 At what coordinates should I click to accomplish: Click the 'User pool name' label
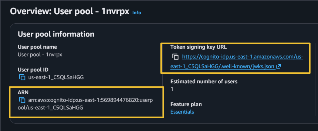tap(37, 47)
